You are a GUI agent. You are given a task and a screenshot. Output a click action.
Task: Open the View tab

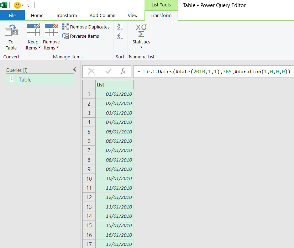click(x=132, y=15)
